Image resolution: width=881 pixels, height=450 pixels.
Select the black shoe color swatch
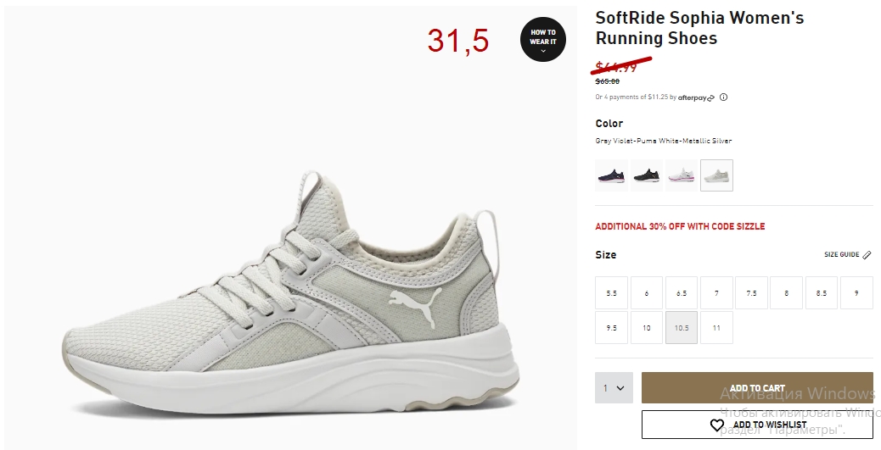click(647, 175)
